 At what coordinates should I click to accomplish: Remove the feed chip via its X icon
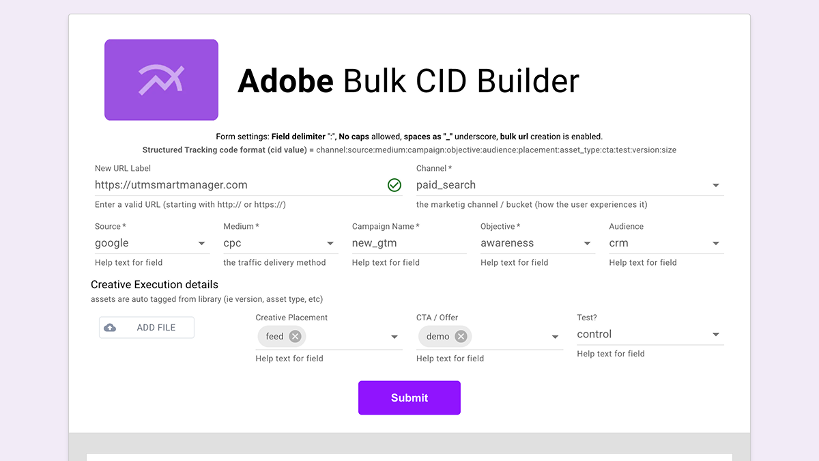tap(295, 336)
